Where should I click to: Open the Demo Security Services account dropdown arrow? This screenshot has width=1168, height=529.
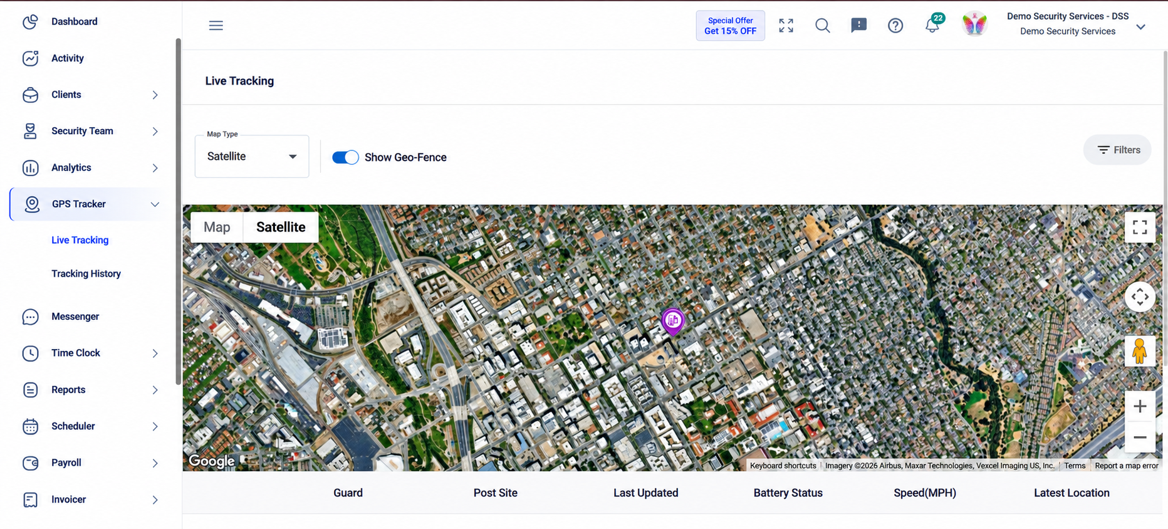(x=1141, y=26)
